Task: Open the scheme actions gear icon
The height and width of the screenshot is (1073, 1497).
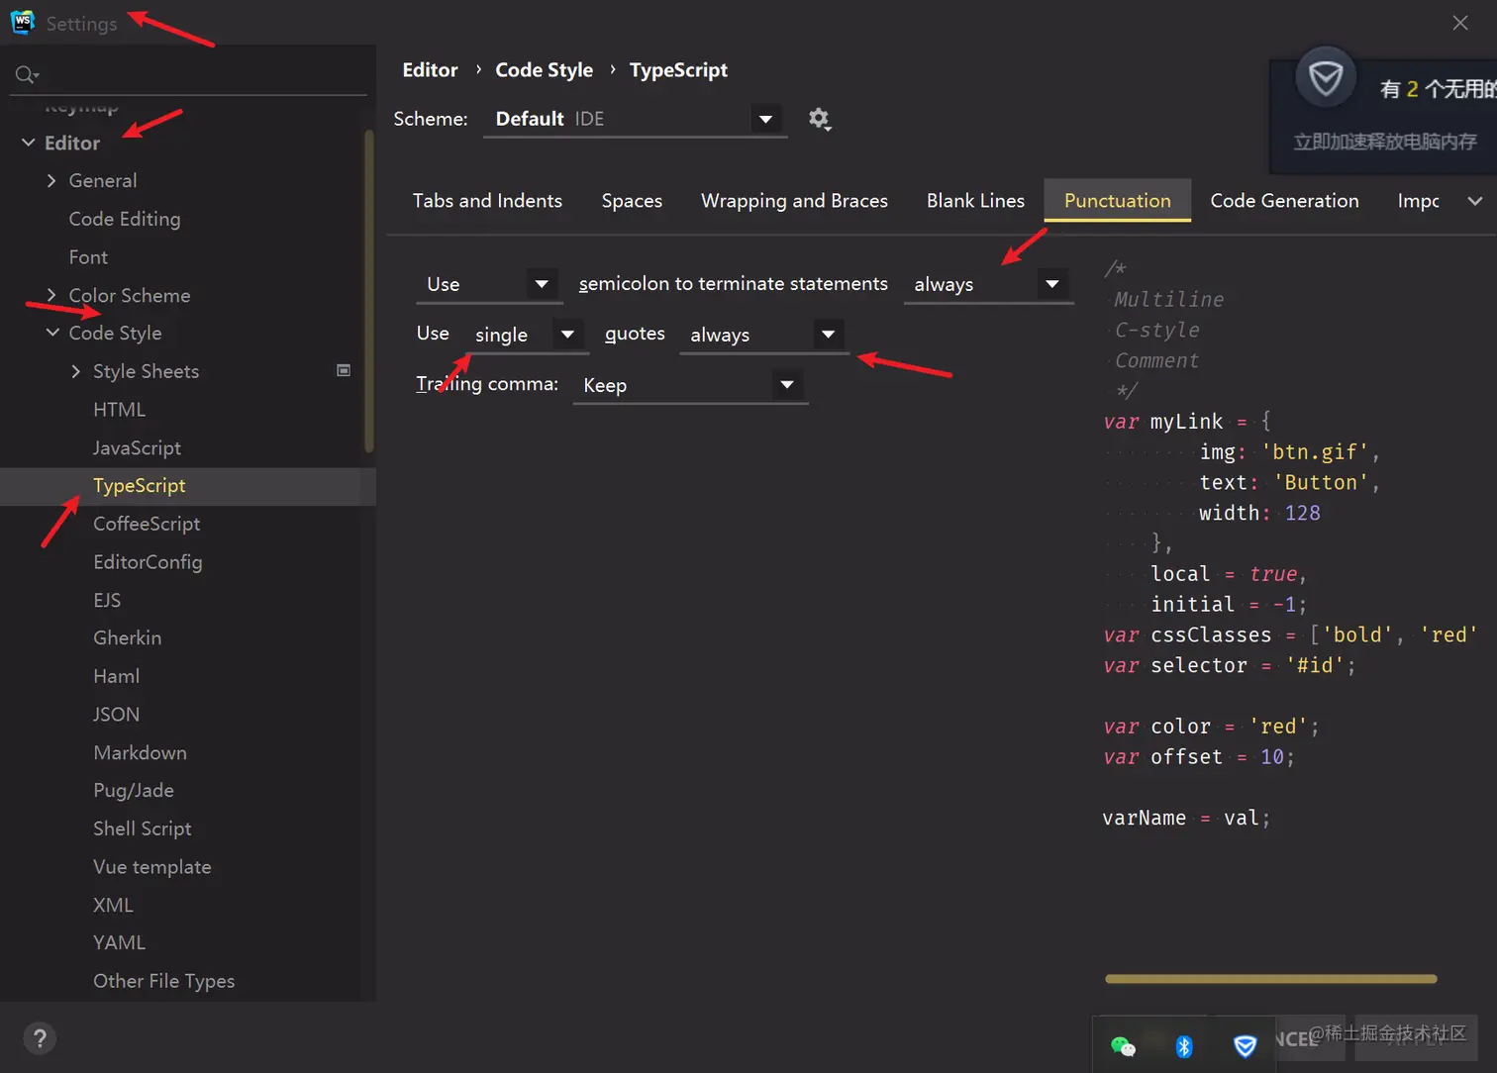Action: pyautogui.click(x=819, y=119)
